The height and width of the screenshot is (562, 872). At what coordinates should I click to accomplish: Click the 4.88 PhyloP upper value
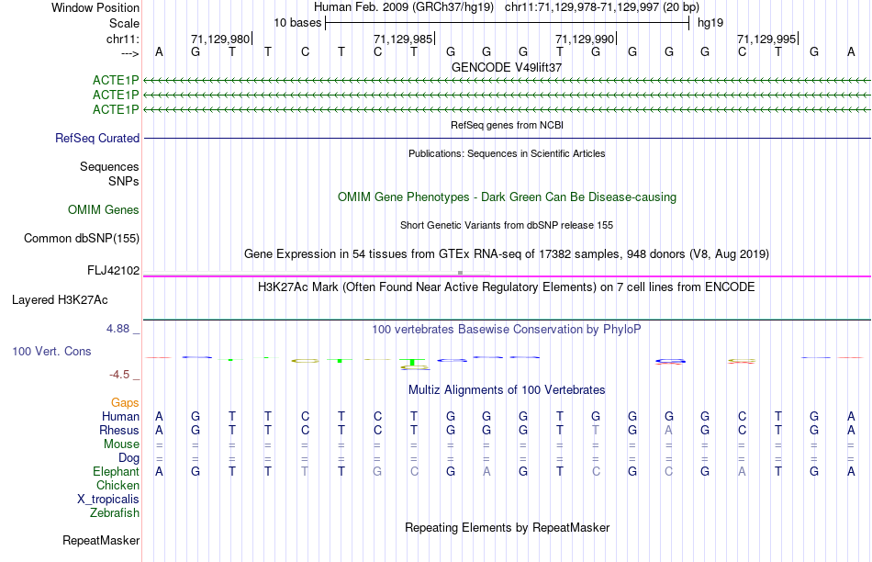click(x=117, y=329)
